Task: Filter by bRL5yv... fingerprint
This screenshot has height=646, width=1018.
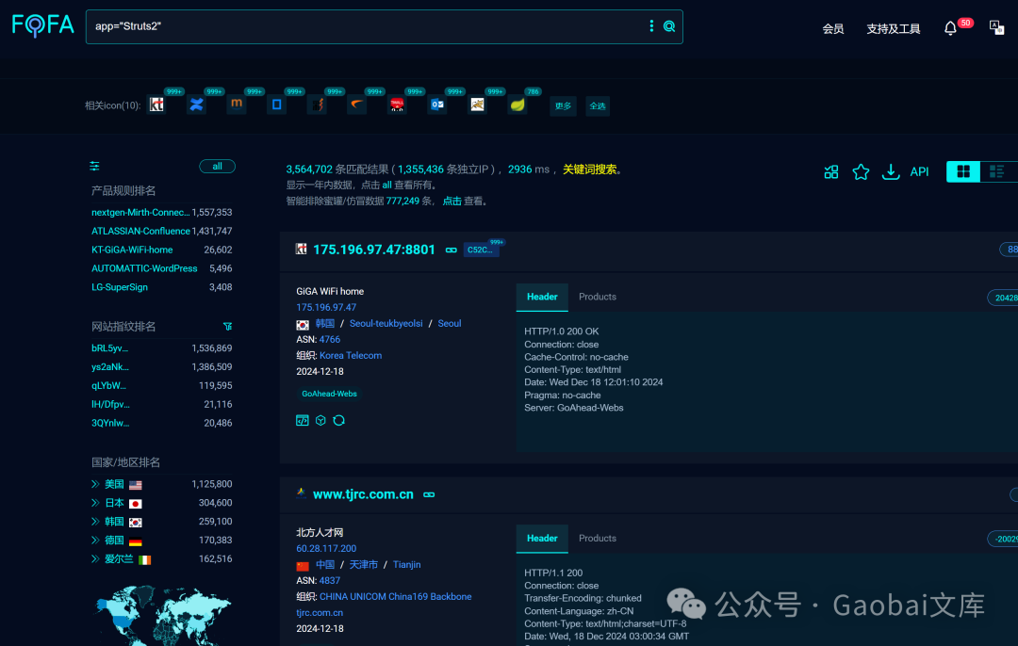Action: click(x=109, y=348)
